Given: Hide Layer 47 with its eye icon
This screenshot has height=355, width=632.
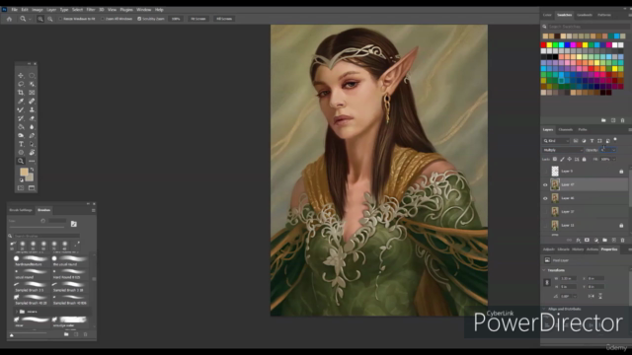Looking at the screenshot, I should 545,184.
